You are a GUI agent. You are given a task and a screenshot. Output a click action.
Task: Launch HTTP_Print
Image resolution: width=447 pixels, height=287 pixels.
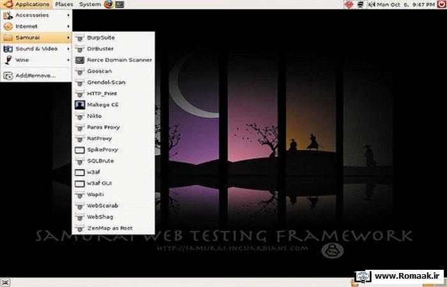click(114, 94)
